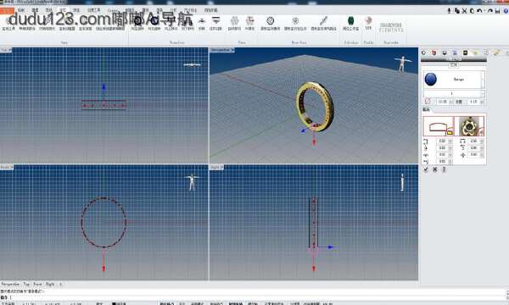Click the orange file tab
509x305 pixels.
(7, 11)
